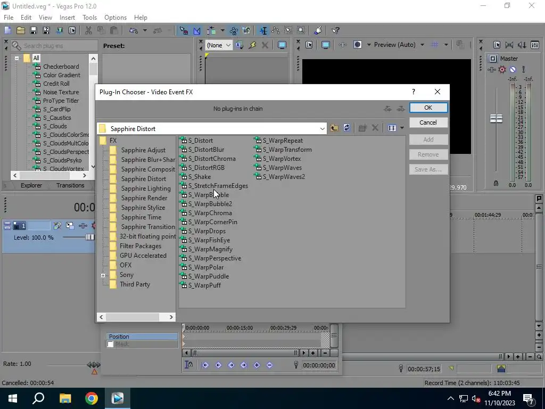Click the Up One Level folder icon
Image resolution: width=545 pixels, height=409 pixels.
point(334,128)
